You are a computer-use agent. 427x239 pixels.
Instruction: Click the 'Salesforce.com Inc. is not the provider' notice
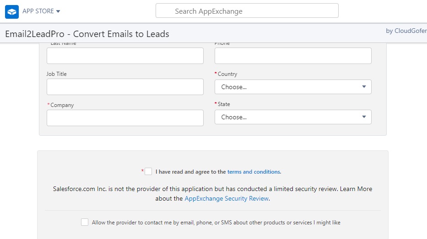212,194
